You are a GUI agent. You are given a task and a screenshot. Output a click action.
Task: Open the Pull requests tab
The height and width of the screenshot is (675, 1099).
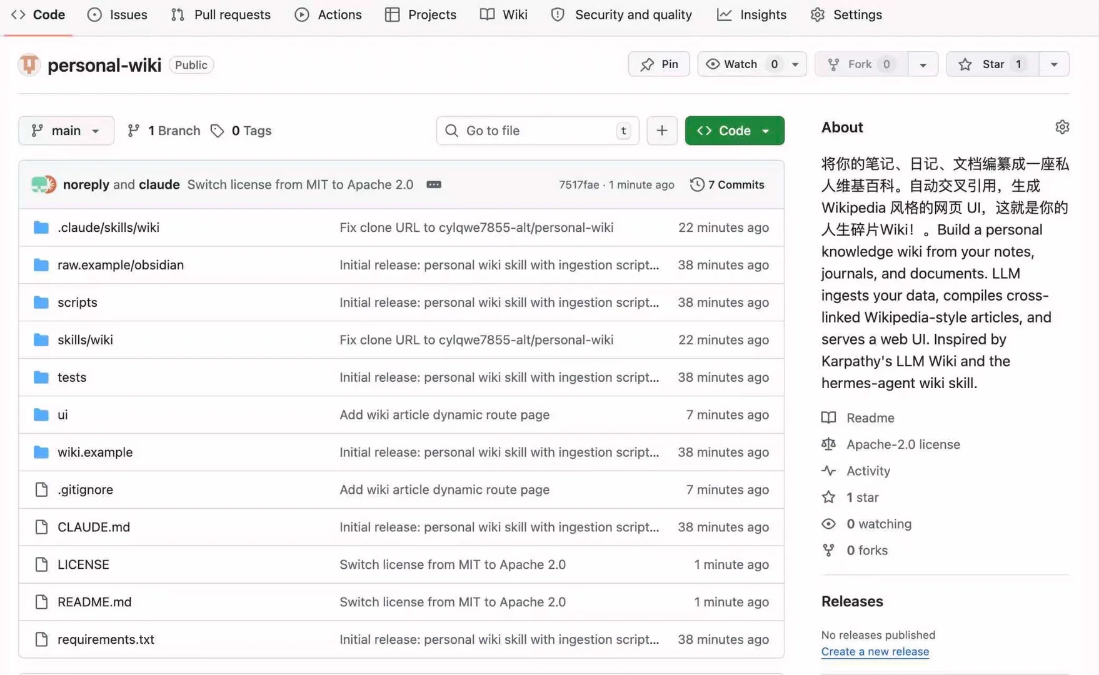click(221, 14)
